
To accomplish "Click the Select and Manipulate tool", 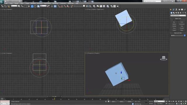I will pos(52,6).
